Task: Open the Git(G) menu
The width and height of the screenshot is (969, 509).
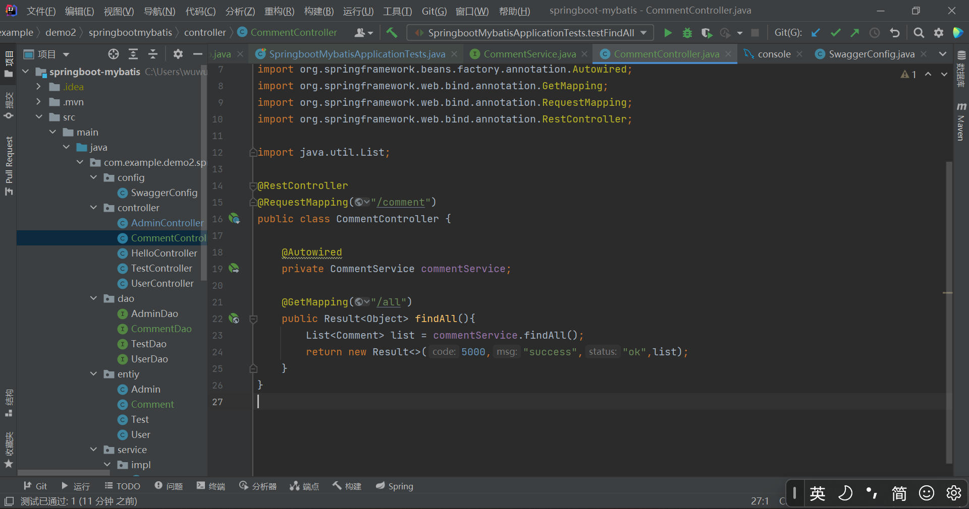Action: click(x=434, y=11)
